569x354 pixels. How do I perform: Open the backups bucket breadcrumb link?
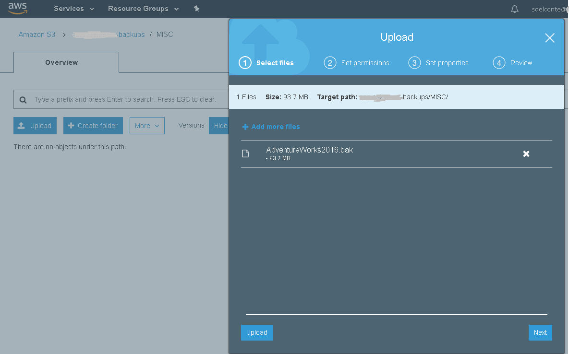click(x=109, y=35)
